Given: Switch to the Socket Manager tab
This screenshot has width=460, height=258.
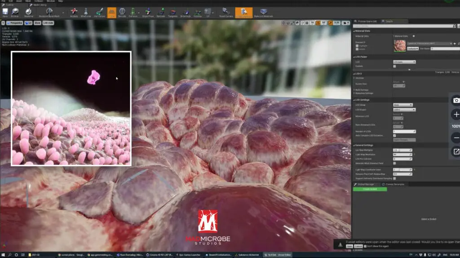Looking at the screenshot, I should 366,184.
